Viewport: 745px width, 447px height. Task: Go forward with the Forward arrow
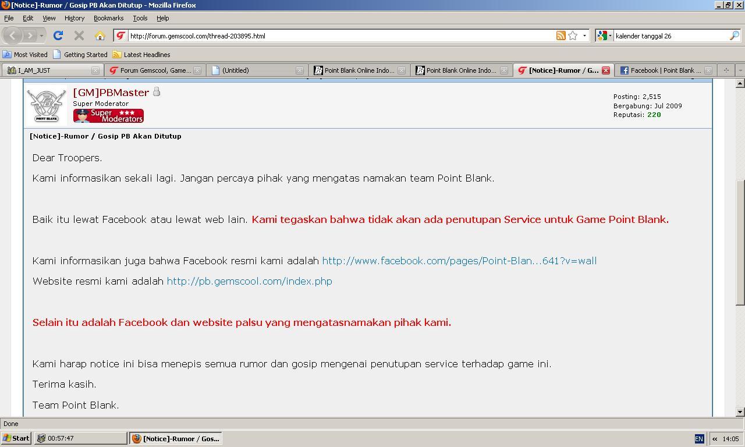point(30,36)
